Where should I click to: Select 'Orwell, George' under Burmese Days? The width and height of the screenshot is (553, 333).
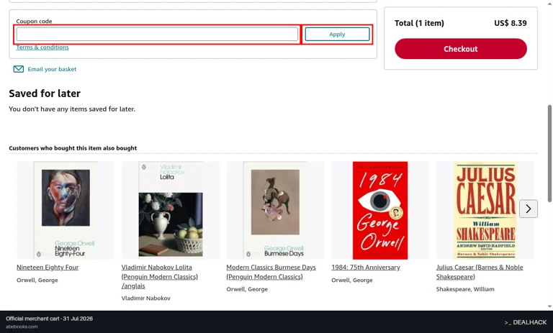pyautogui.click(x=247, y=289)
